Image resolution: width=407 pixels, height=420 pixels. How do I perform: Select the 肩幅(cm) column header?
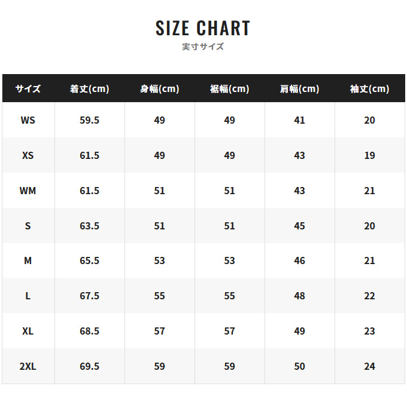point(299,89)
